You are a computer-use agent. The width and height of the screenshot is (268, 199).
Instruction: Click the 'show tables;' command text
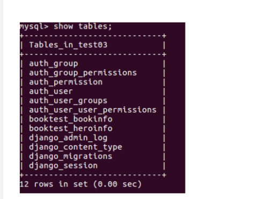83,26
